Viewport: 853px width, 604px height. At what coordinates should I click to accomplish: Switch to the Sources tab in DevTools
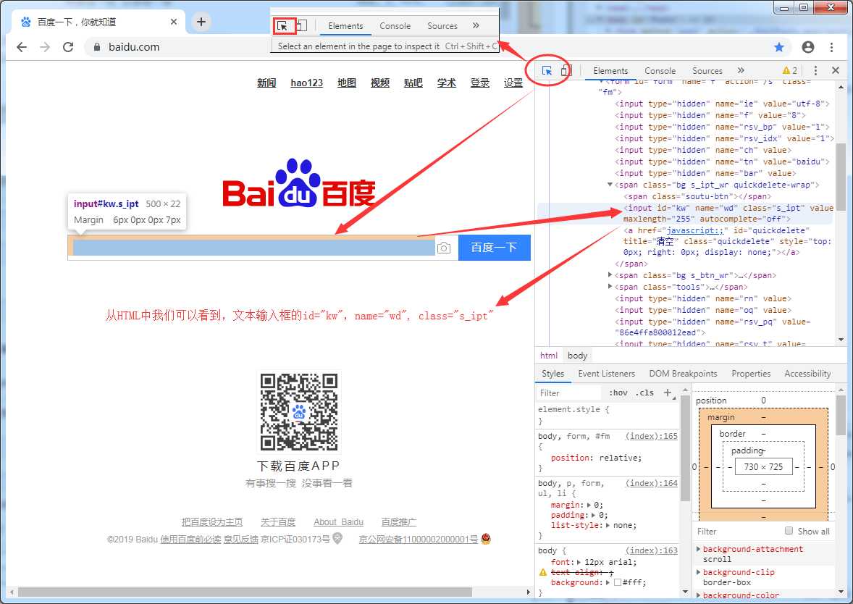pyautogui.click(x=707, y=71)
